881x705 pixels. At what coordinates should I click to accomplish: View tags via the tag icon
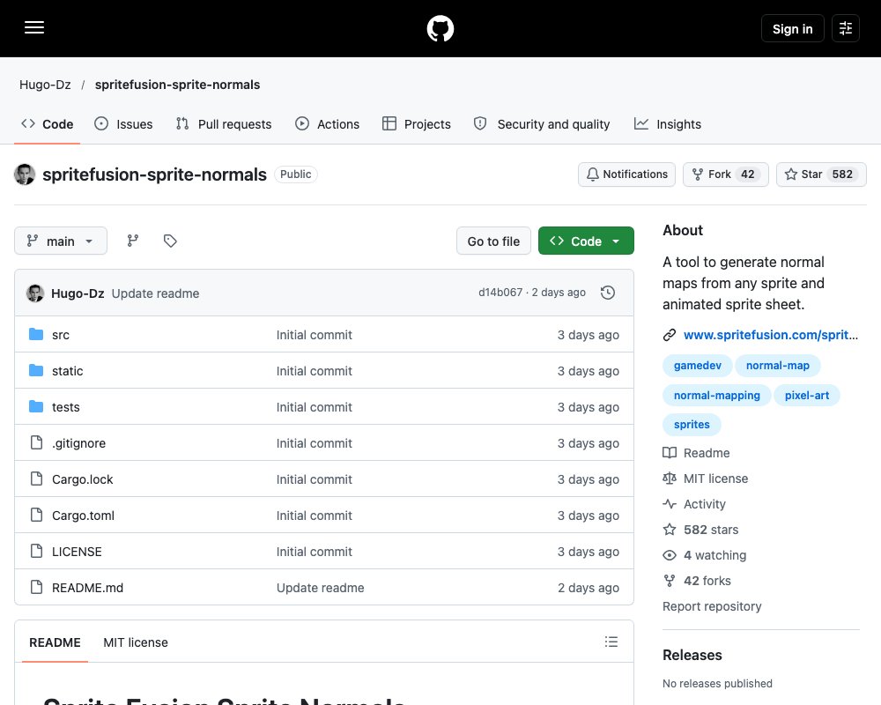pyautogui.click(x=170, y=241)
